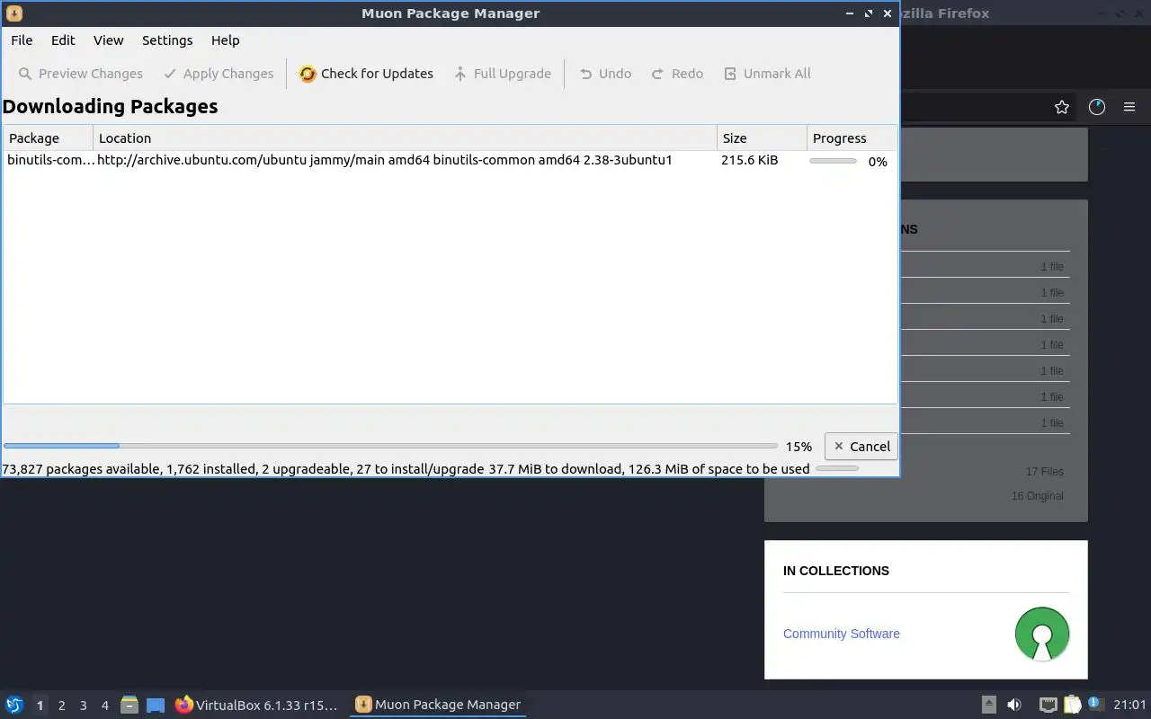Open the application launcher menu in taskbar
The height and width of the screenshot is (719, 1151).
(14, 705)
